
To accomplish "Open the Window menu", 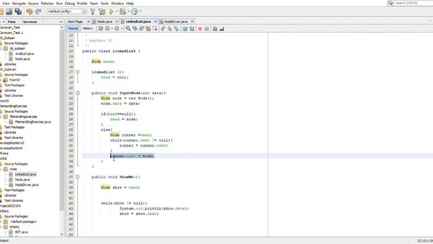I will 117,3.
